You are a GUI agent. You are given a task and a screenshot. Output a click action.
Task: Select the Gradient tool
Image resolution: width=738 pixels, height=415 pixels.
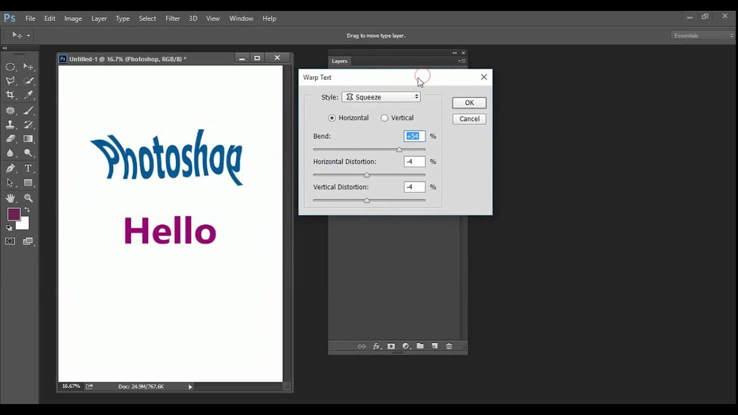coord(28,139)
